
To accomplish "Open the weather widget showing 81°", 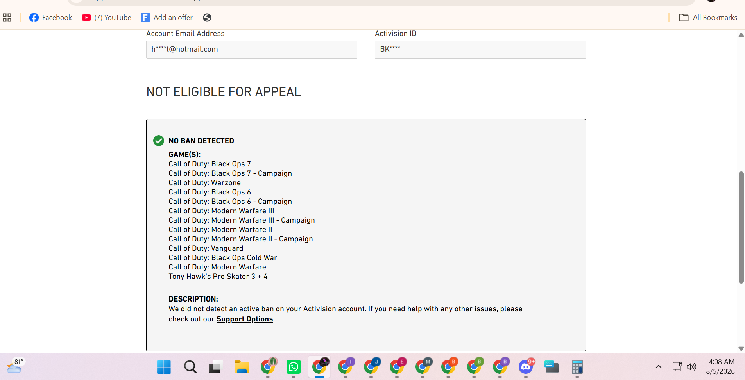I will click(x=15, y=366).
